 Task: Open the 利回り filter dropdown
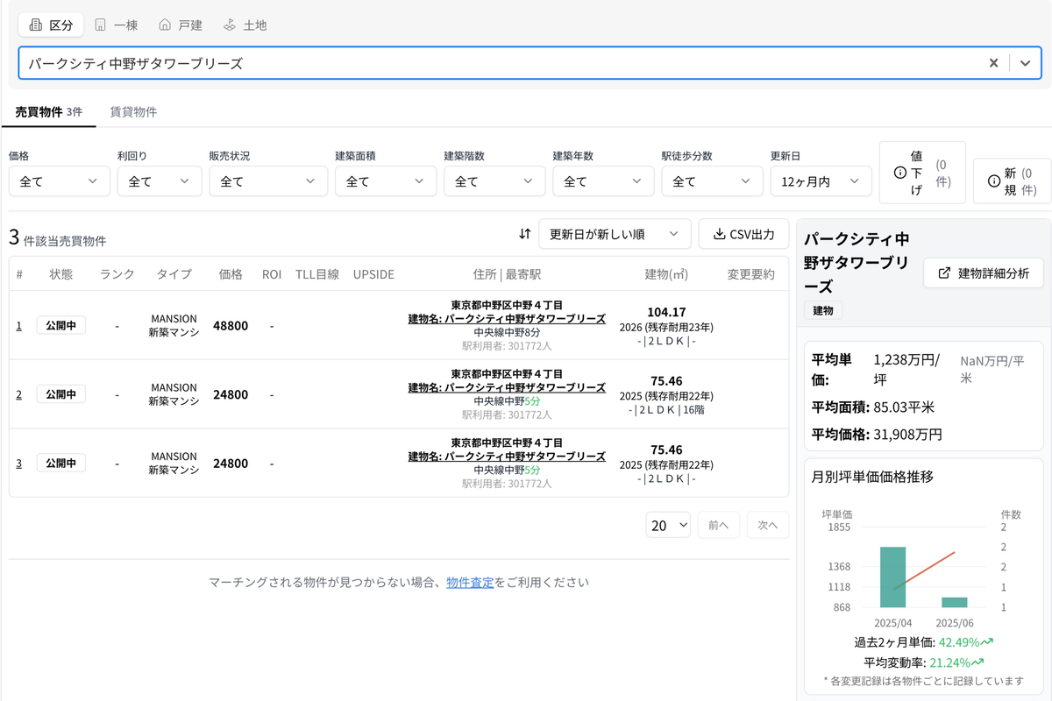(x=160, y=181)
